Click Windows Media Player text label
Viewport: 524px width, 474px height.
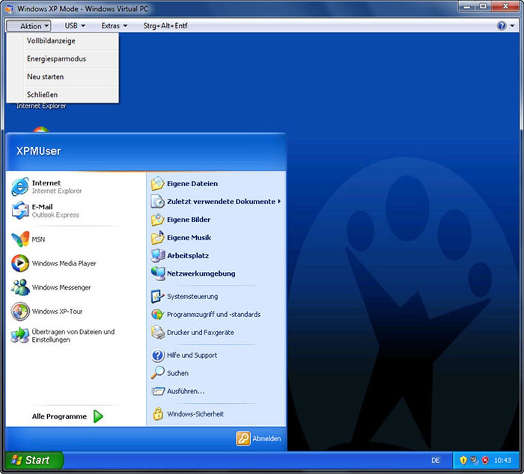click(x=64, y=263)
